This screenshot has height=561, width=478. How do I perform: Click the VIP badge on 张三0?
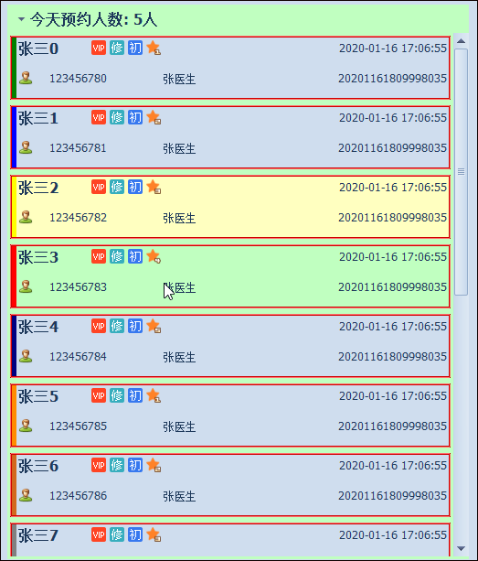(x=99, y=48)
